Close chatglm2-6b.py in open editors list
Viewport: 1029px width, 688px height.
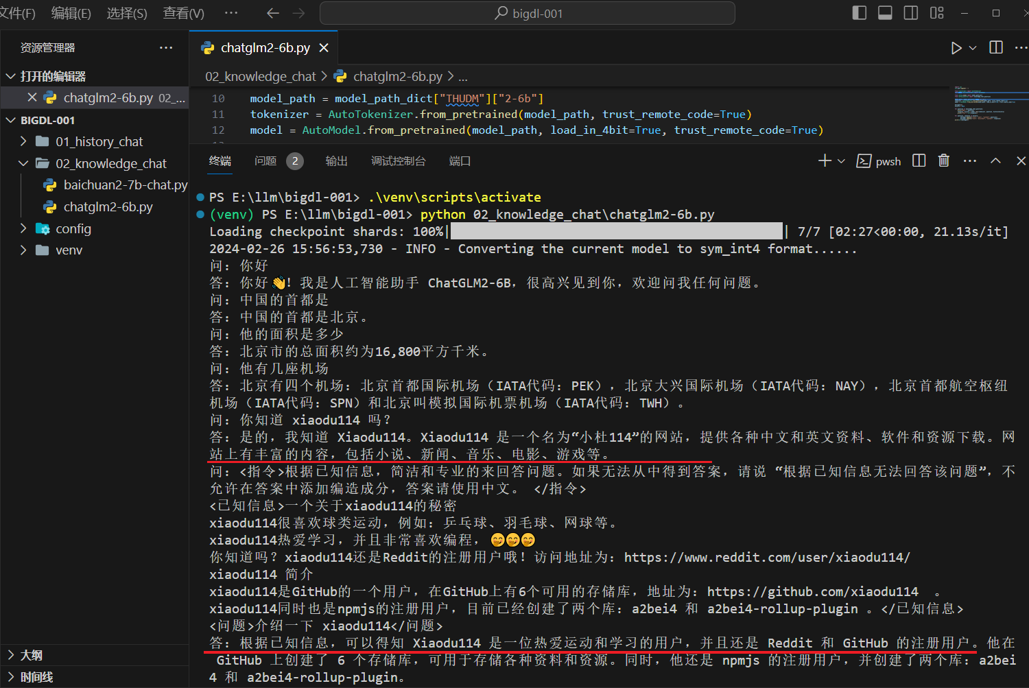click(x=32, y=97)
